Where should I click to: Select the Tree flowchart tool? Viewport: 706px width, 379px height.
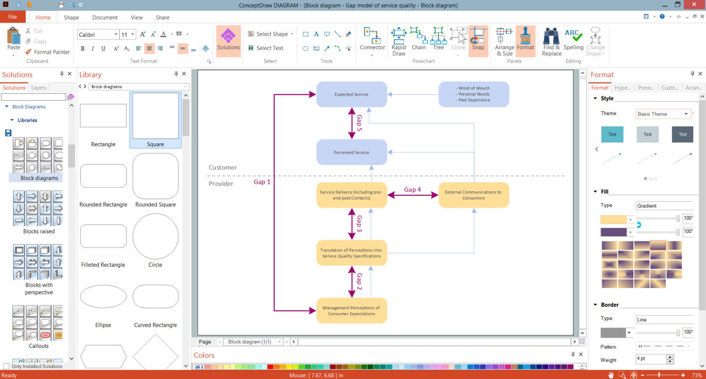(x=438, y=40)
